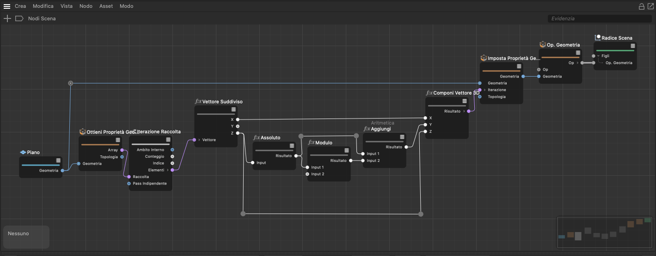Open the Vista menu
656x256 pixels.
pyautogui.click(x=67, y=6)
